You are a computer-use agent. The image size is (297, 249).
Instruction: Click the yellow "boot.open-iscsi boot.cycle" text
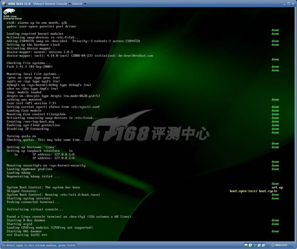pyautogui.click(x=253, y=191)
